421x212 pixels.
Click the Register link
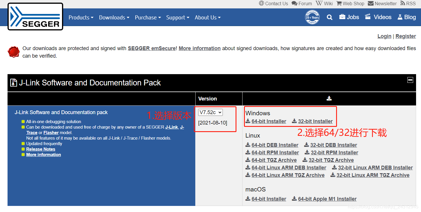coord(406,36)
